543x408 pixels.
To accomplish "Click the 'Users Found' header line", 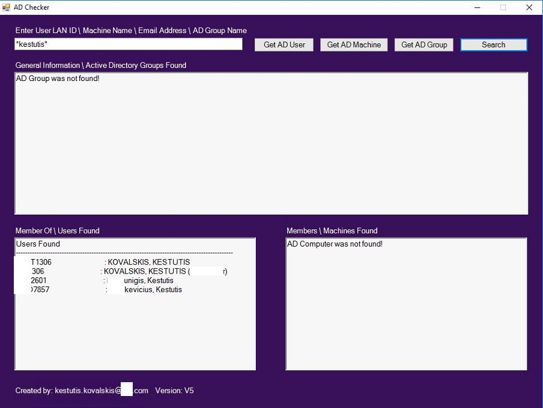I will (38, 244).
